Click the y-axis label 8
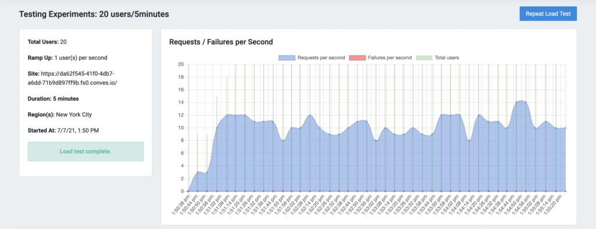The height and width of the screenshot is (229, 596). (x=182, y=141)
